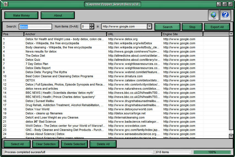
Task: Select 'Detox - Wikipedia, the free encyclopedia' row
Action: tap(115, 43)
